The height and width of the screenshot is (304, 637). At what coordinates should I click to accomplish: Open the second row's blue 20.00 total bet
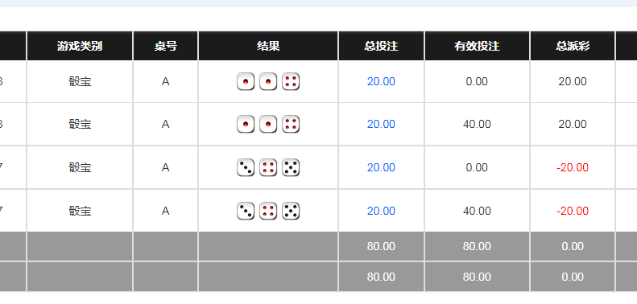pyautogui.click(x=381, y=124)
